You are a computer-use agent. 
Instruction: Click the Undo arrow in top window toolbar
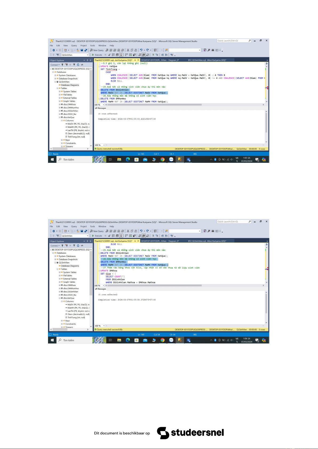[141, 50]
